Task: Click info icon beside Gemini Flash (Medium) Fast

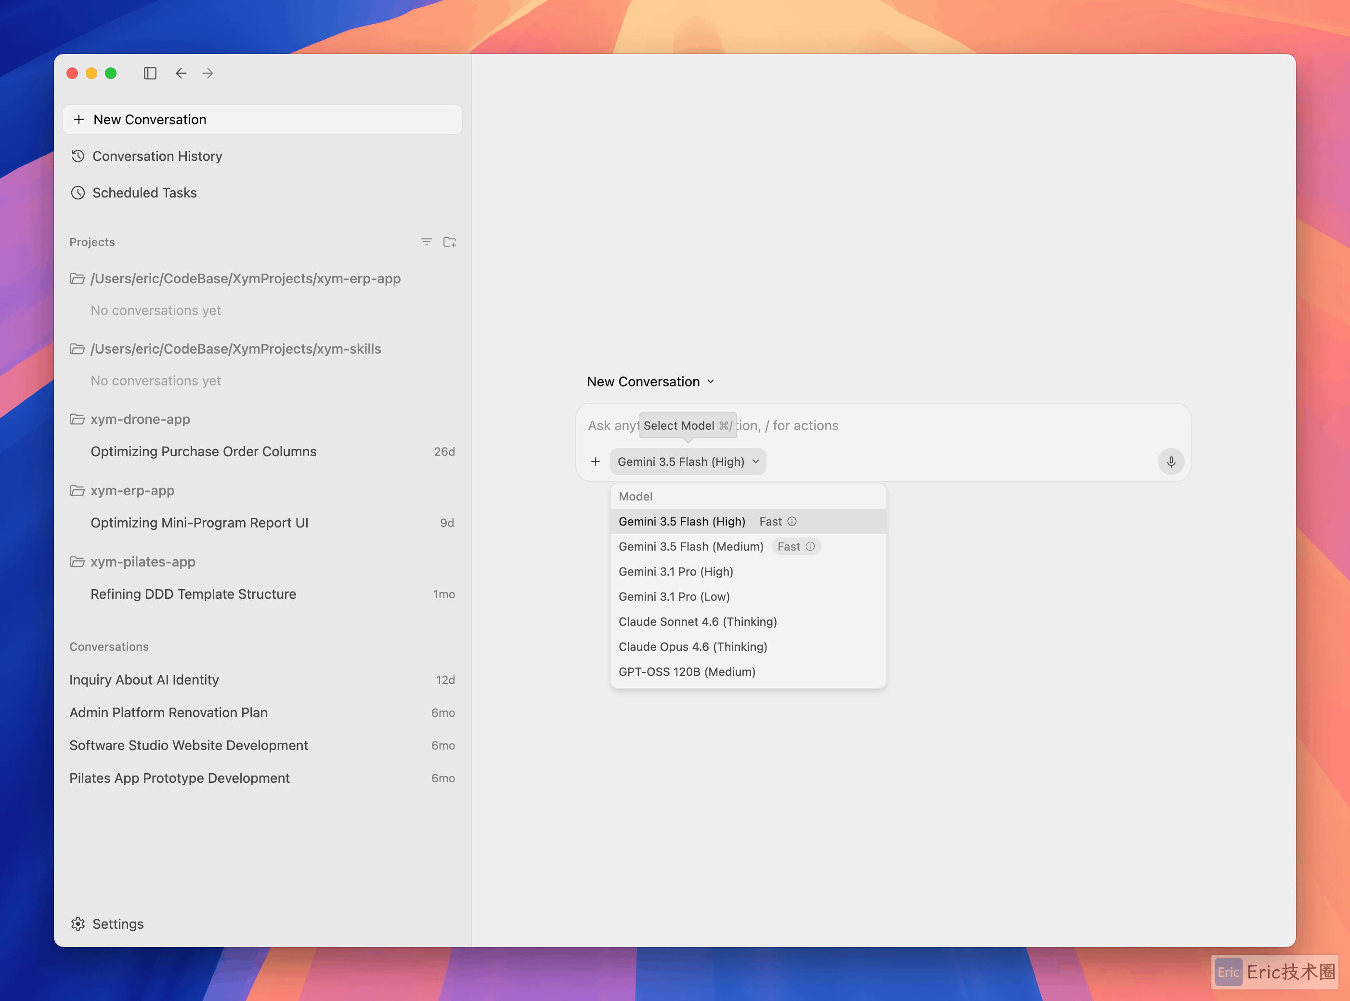Action: click(x=810, y=547)
